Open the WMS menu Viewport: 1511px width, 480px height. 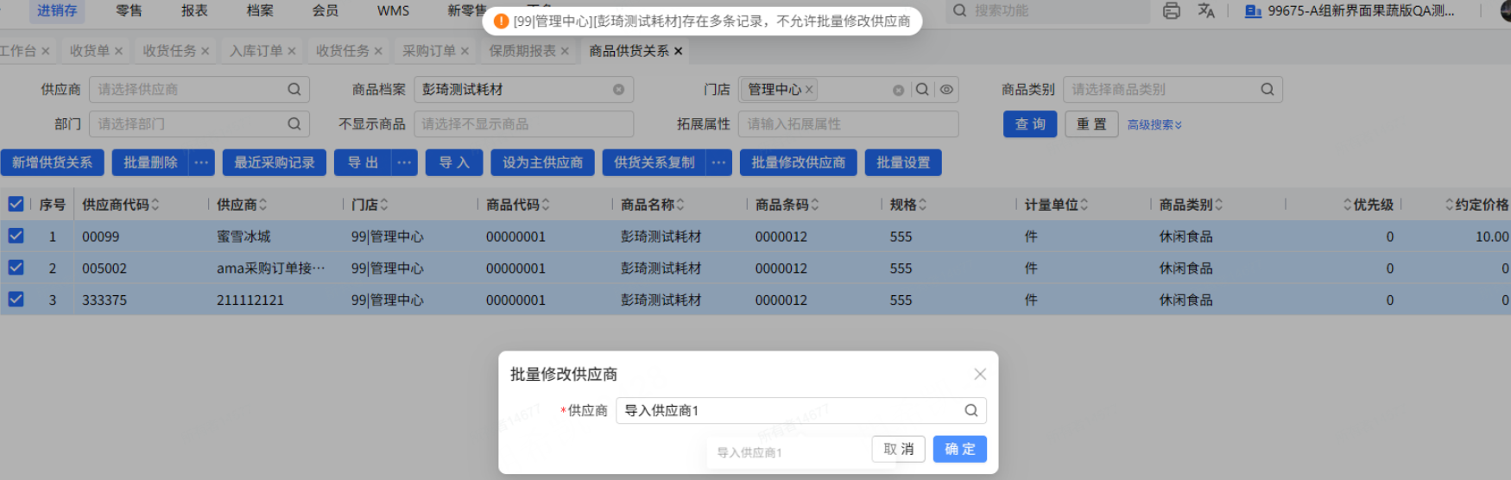point(393,10)
